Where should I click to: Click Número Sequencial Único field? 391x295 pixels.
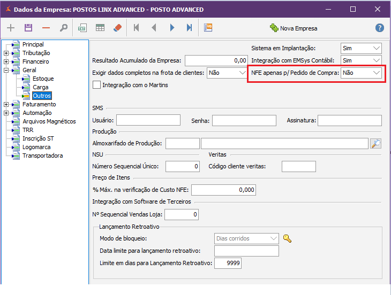point(183,166)
